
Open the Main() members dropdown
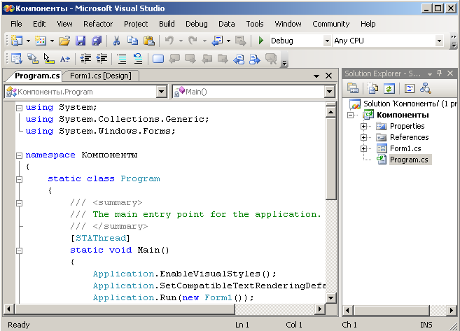tap(330, 92)
